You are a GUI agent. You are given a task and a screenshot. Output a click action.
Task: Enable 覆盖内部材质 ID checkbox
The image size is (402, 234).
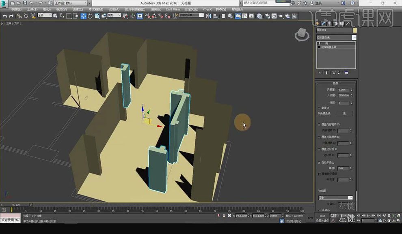(319, 125)
